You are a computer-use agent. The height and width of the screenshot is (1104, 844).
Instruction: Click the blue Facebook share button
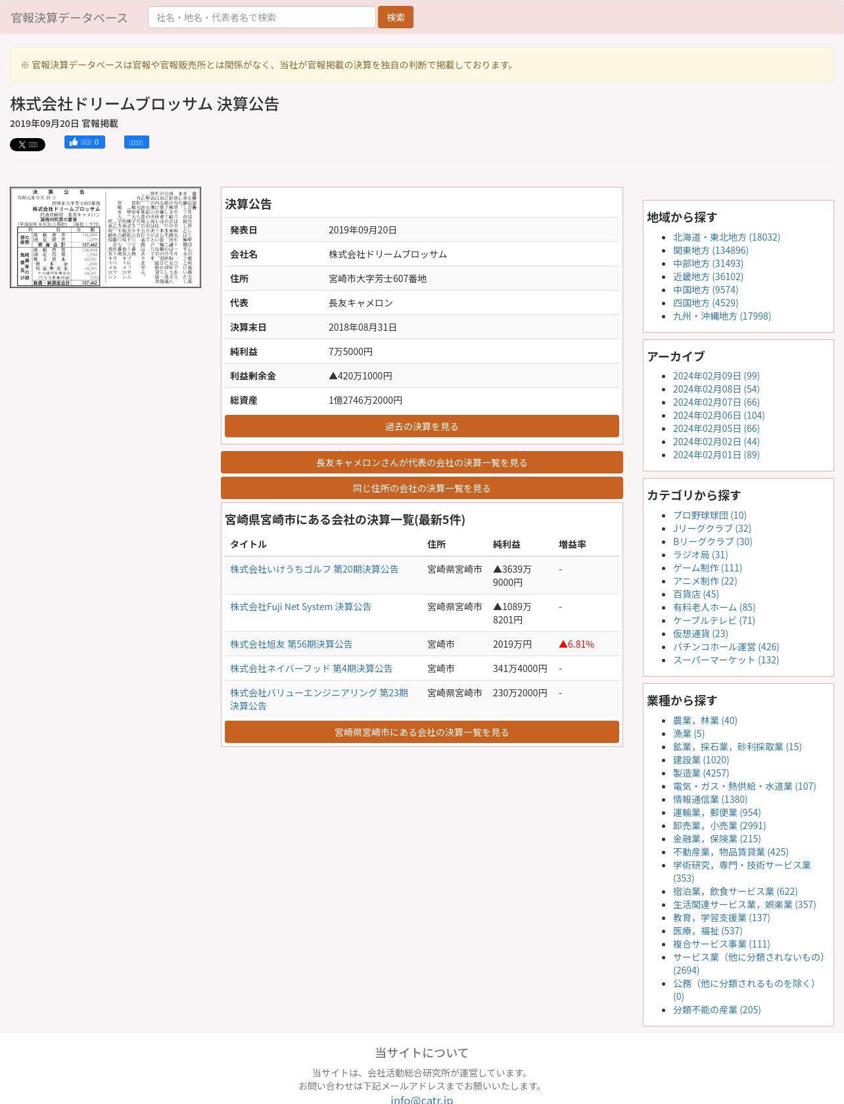coord(137,142)
